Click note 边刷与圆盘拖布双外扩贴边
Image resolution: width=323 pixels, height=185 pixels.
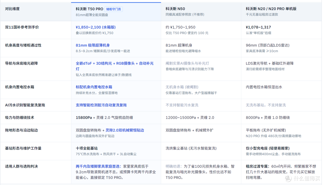(95, 136)
